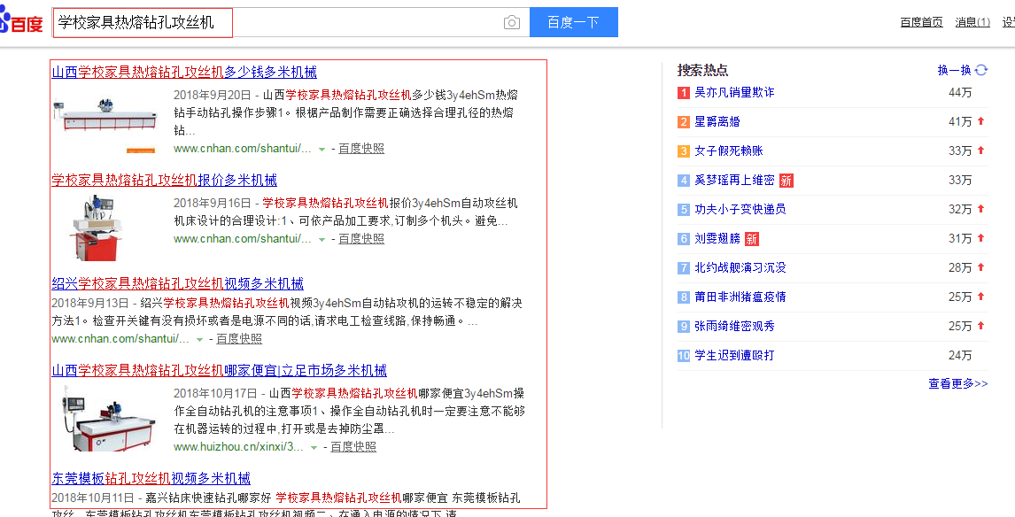This screenshot has width=1015, height=517.
Task: Click the 新 badge beside 奚梦瑶再上维密
Action: [786, 181]
